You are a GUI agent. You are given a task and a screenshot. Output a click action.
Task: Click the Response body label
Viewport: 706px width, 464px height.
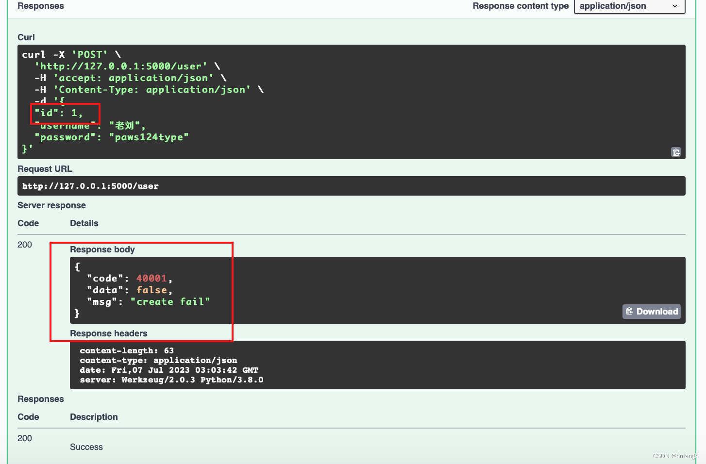(102, 249)
